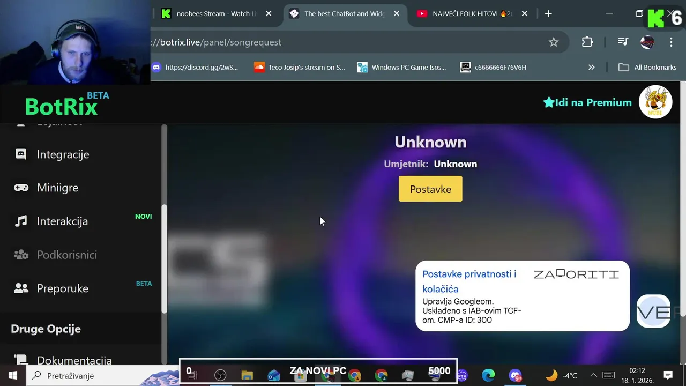Image resolution: width=686 pixels, height=386 pixels.
Task: Open File Explorer from the taskbar
Action: [x=247, y=375]
